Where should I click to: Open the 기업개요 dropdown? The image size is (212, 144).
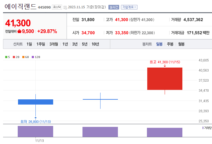[x=129, y=7]
